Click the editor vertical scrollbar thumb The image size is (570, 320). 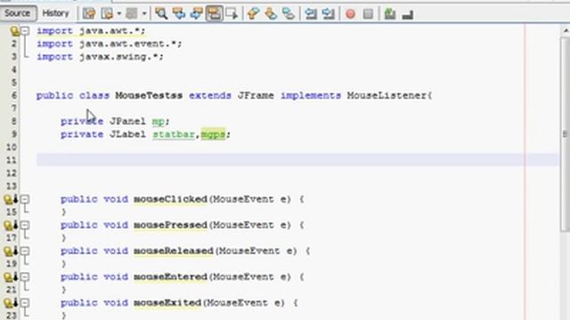click(566, 133)
